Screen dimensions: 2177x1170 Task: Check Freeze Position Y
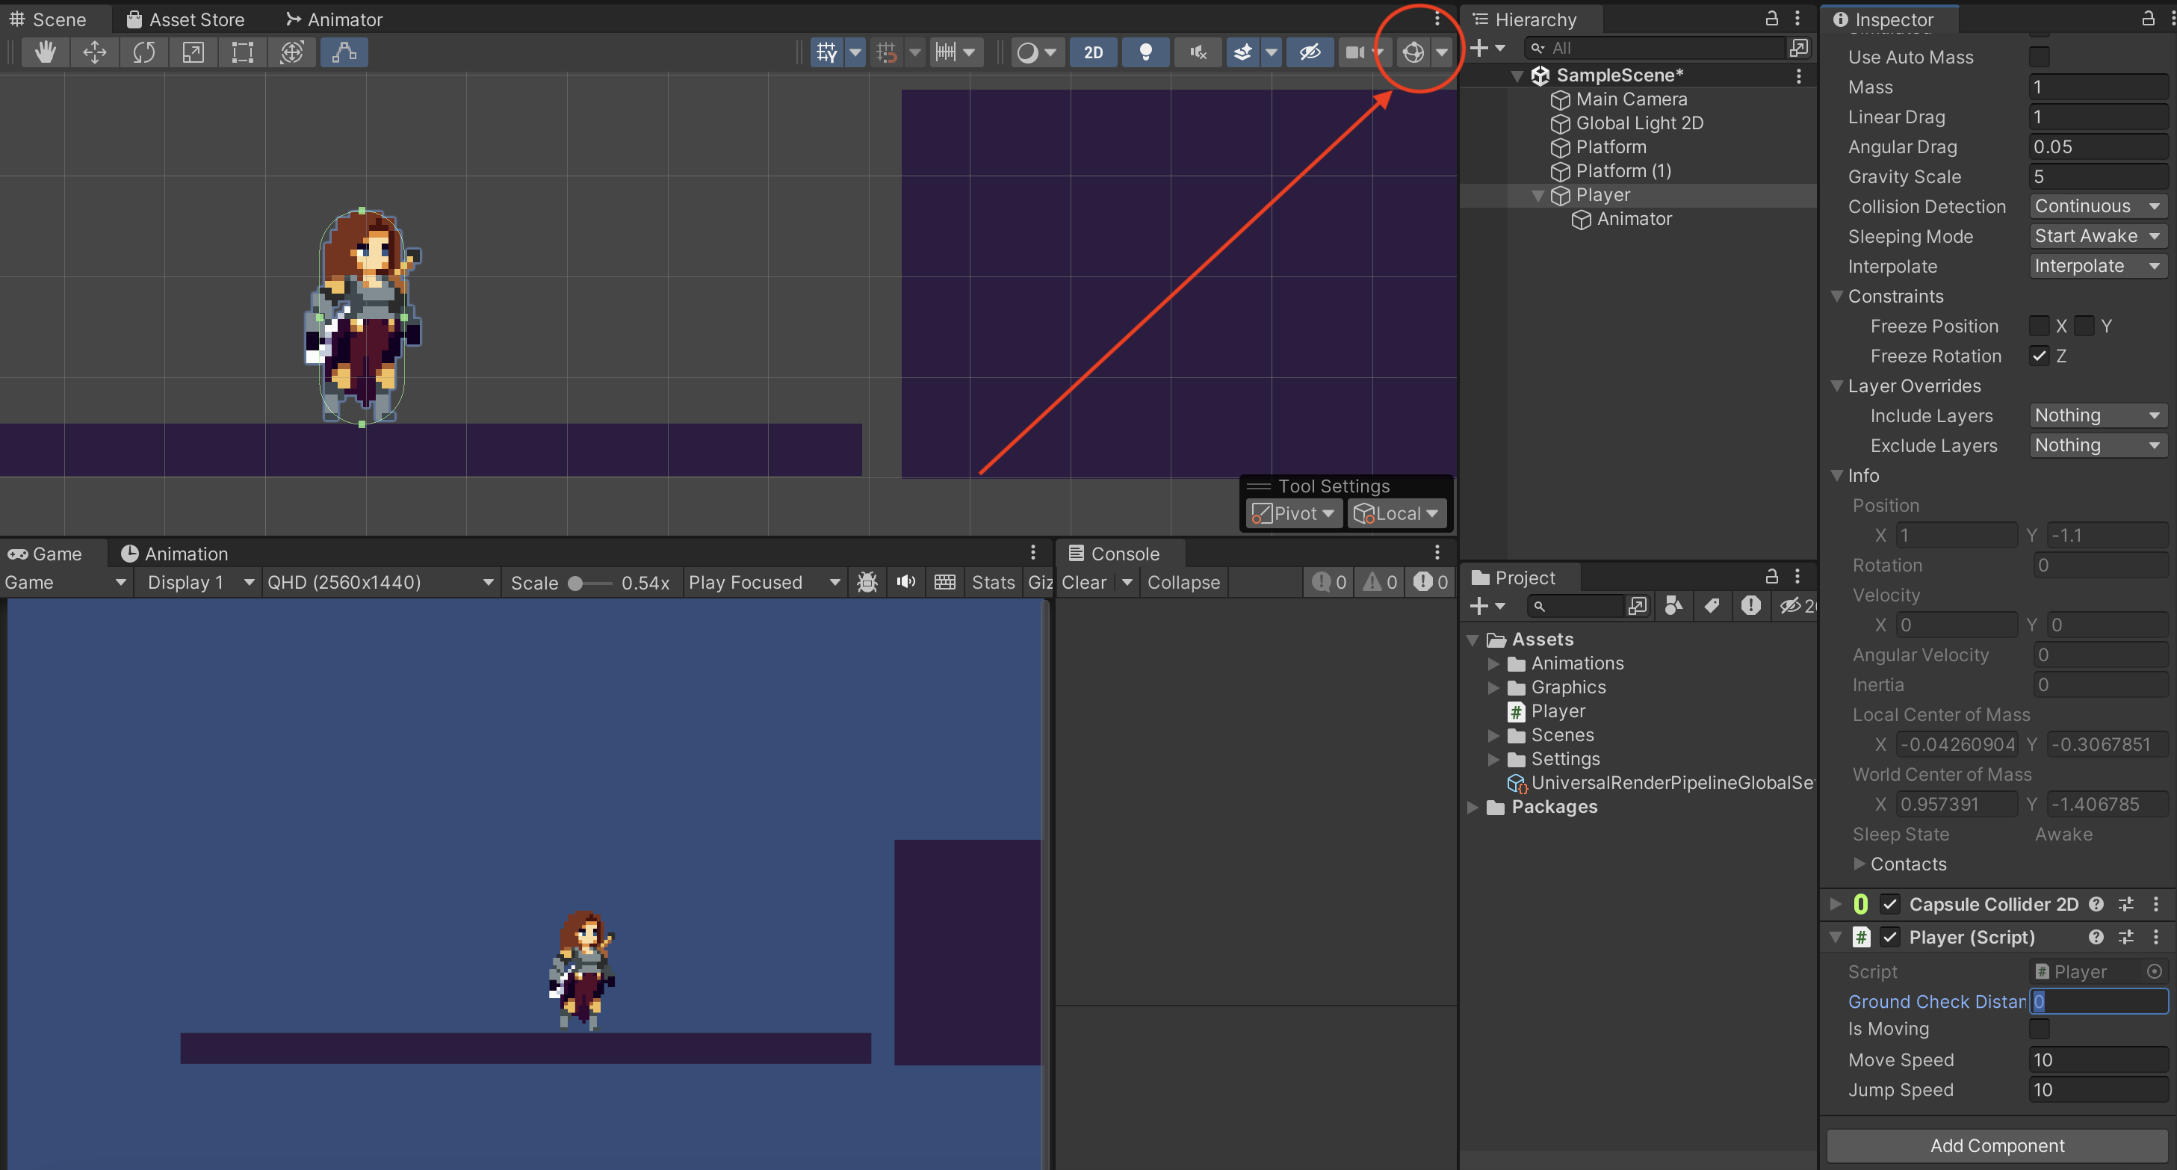(x=2084, y=326)
